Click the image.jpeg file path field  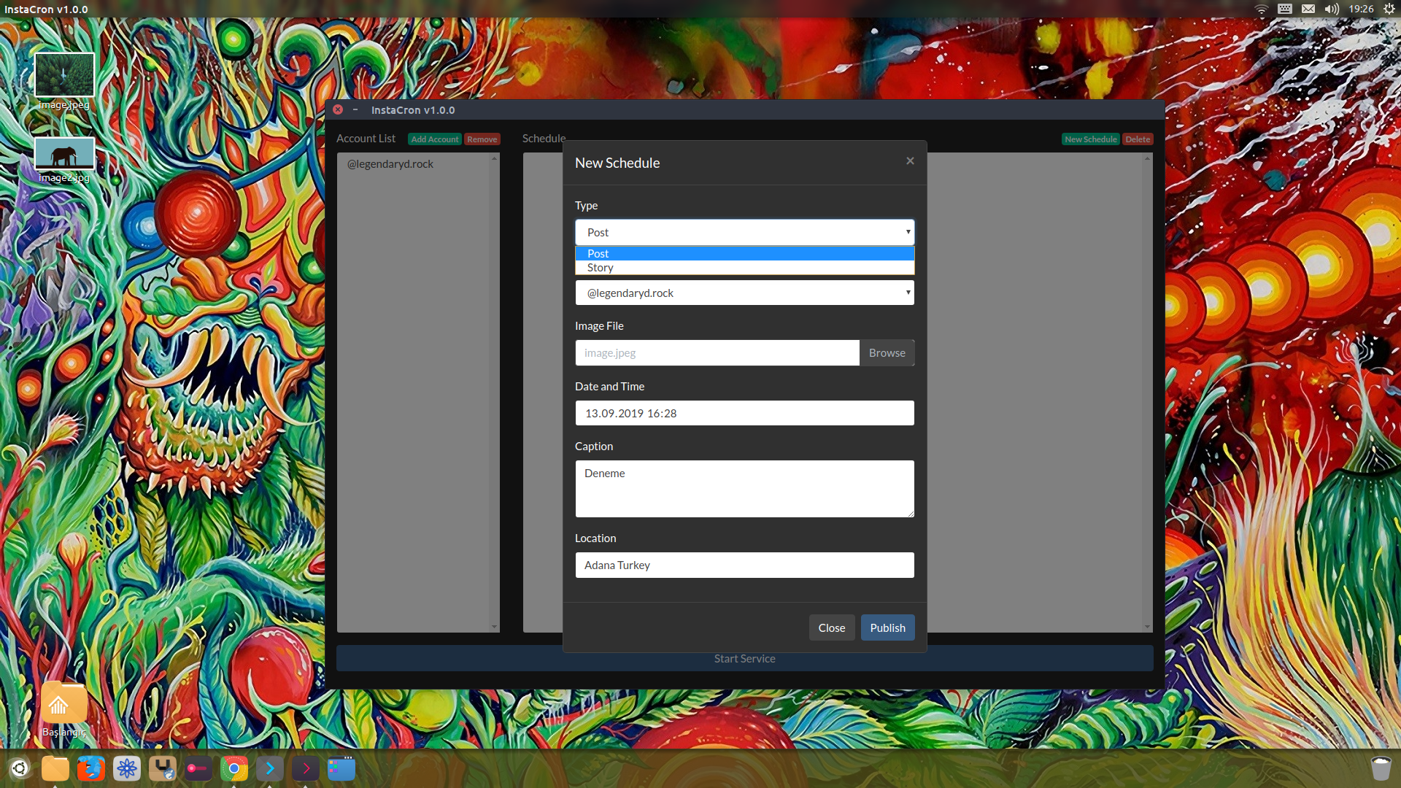point(717,352)
